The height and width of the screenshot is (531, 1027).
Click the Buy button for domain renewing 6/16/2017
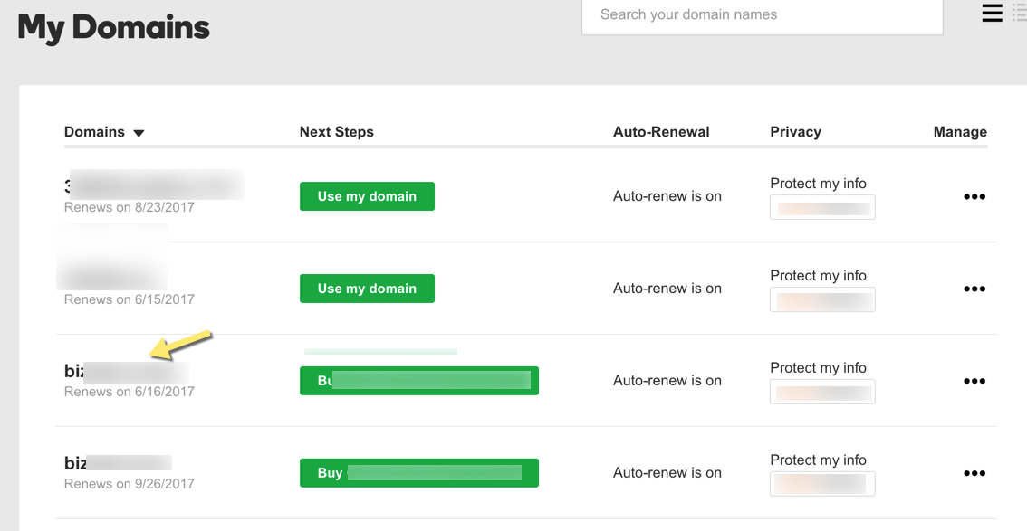(418, 380)
